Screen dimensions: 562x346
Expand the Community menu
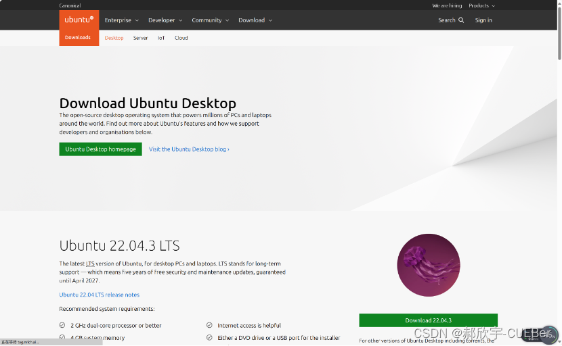(211, 20)
